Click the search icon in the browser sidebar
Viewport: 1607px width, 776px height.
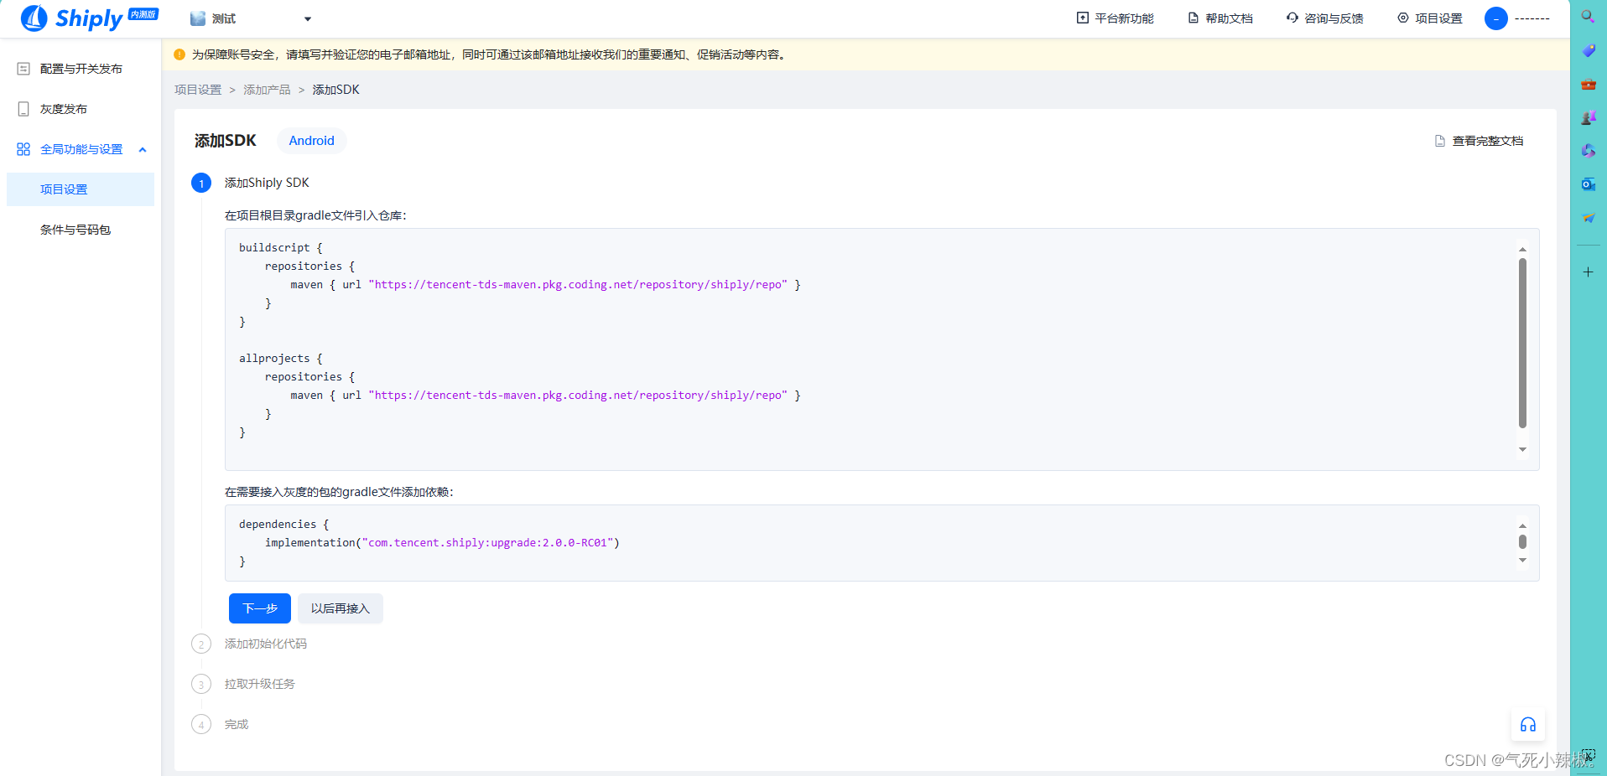1587,16
